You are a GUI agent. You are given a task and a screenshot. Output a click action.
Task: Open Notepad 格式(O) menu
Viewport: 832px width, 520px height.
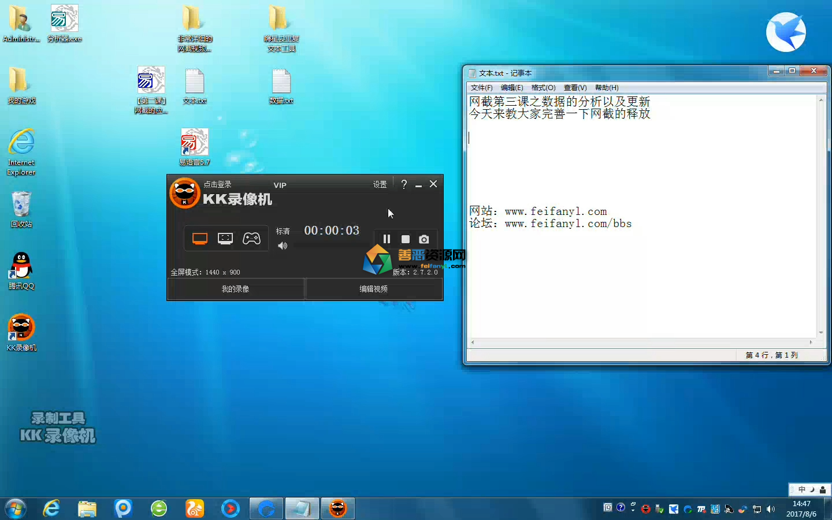click(x=543, y=88)
